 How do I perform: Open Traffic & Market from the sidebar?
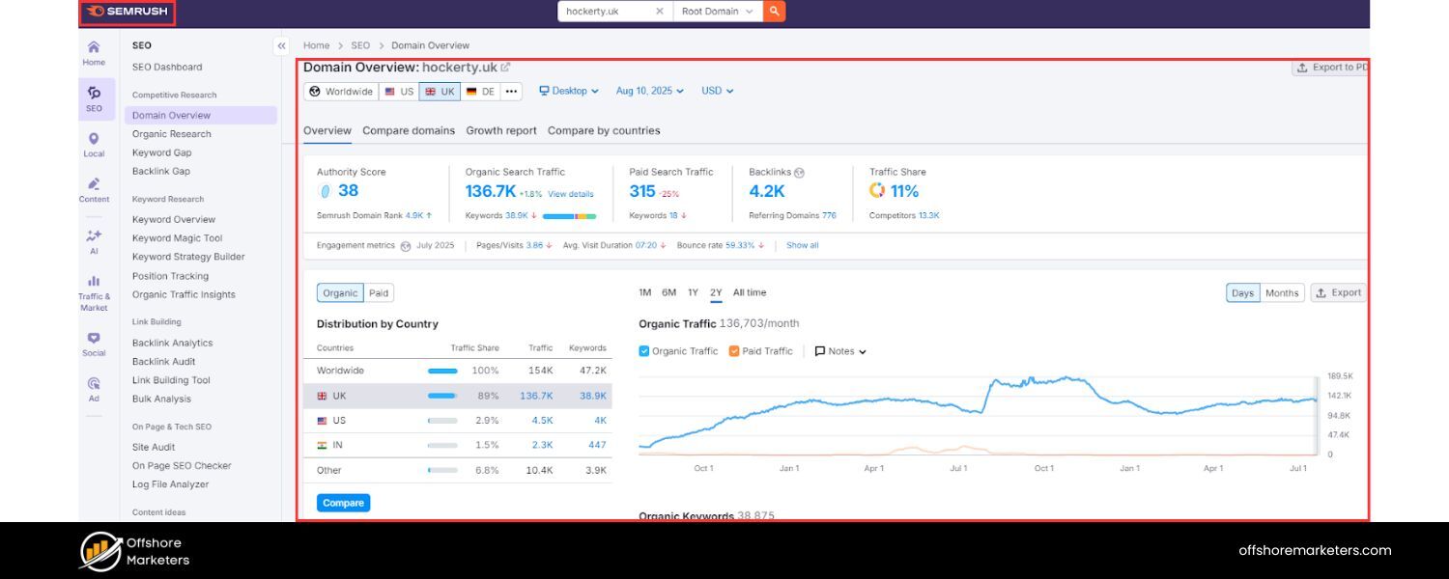pyautogui.click(x=94, y=285)
